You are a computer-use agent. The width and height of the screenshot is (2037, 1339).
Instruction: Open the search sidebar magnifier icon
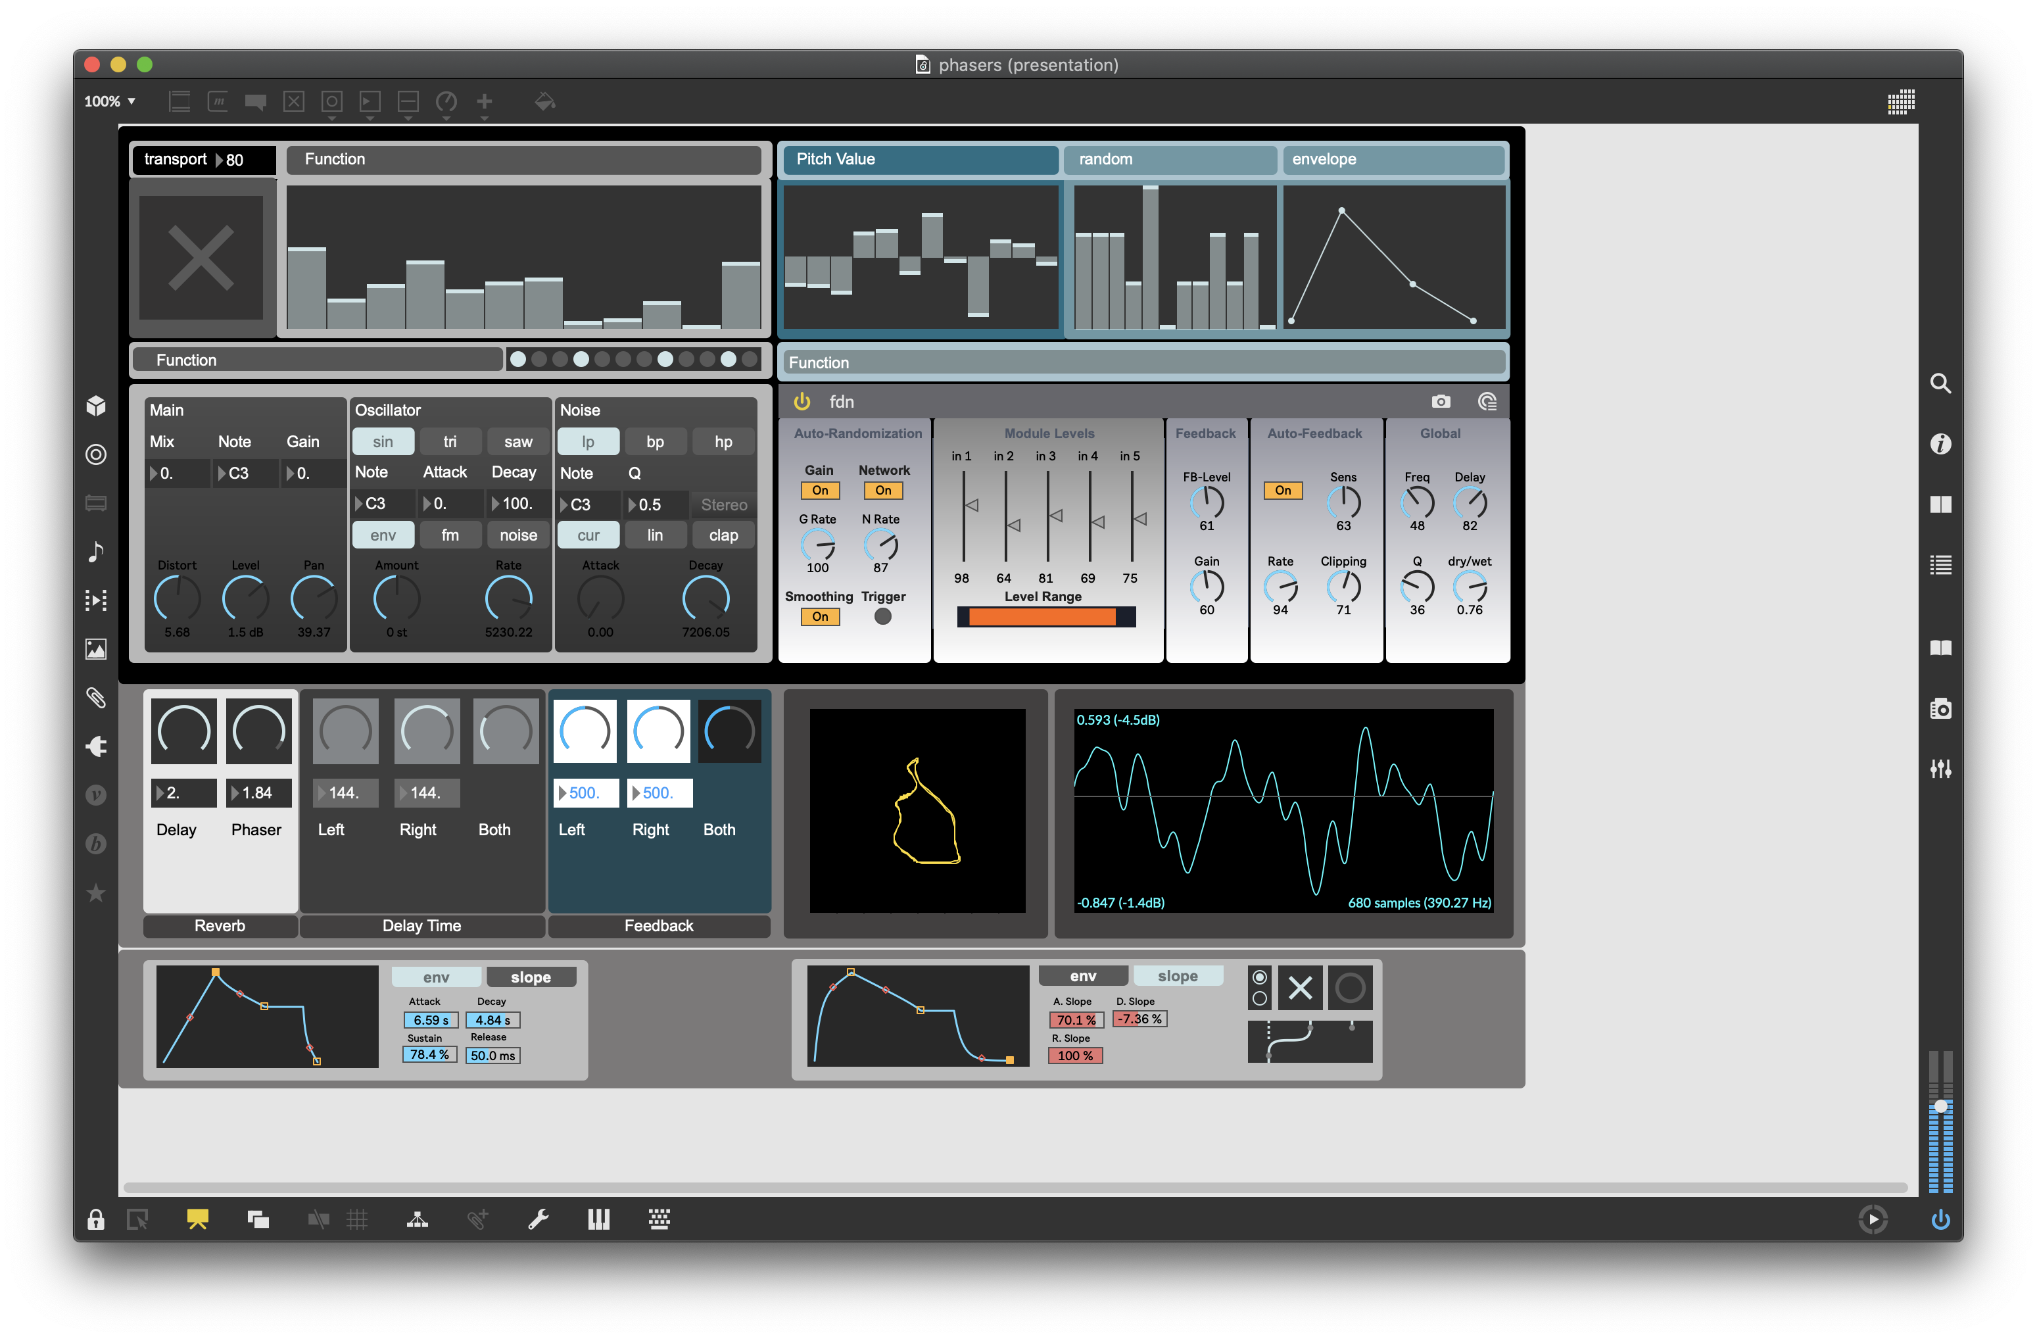click(x=1940, y=383)
